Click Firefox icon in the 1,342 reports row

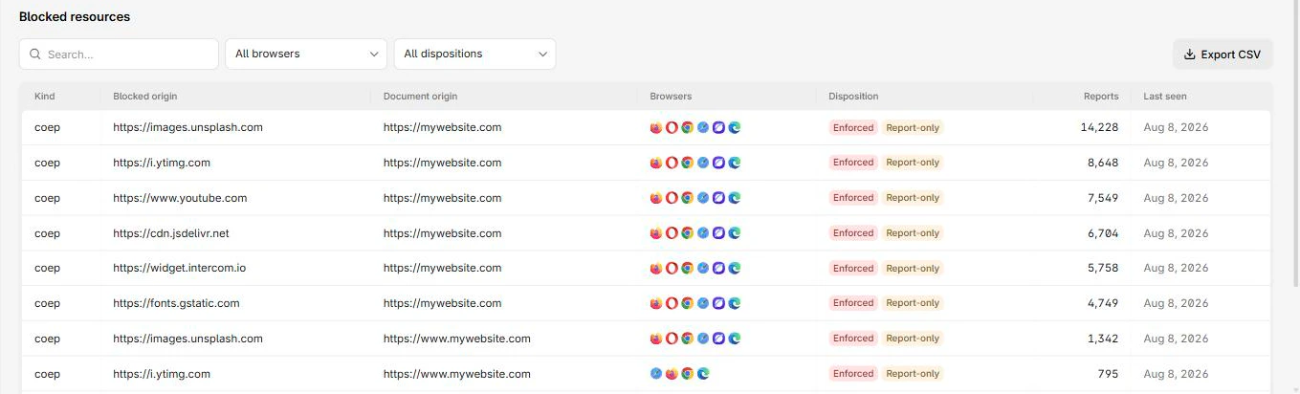pyautogui.click(x=656, y=339)
